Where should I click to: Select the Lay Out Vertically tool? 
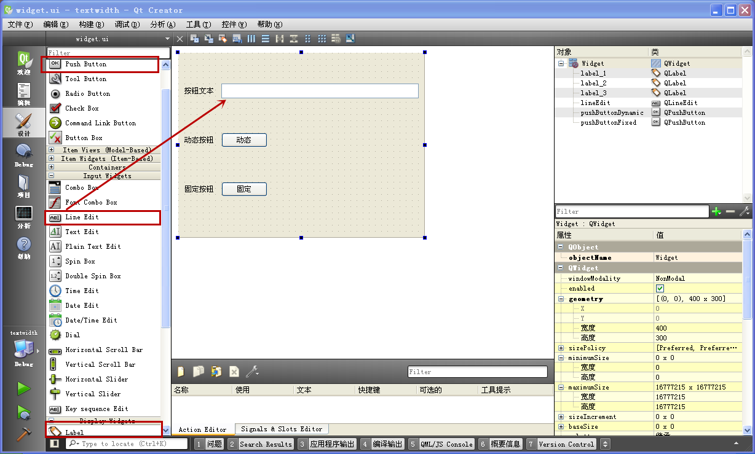[266, 38]
